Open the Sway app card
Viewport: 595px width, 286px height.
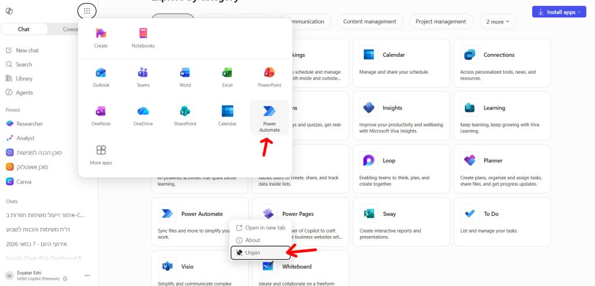coord(401,222)
